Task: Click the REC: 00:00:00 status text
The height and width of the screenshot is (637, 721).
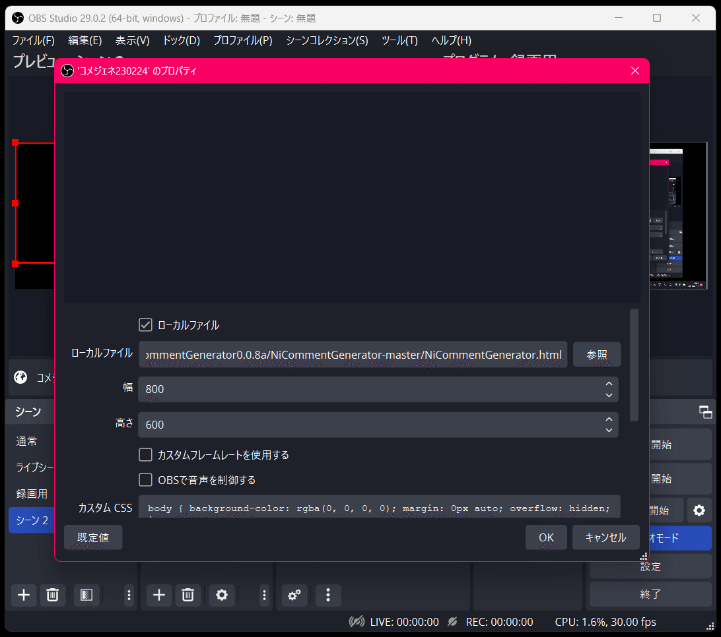Action: pos(499,622)
